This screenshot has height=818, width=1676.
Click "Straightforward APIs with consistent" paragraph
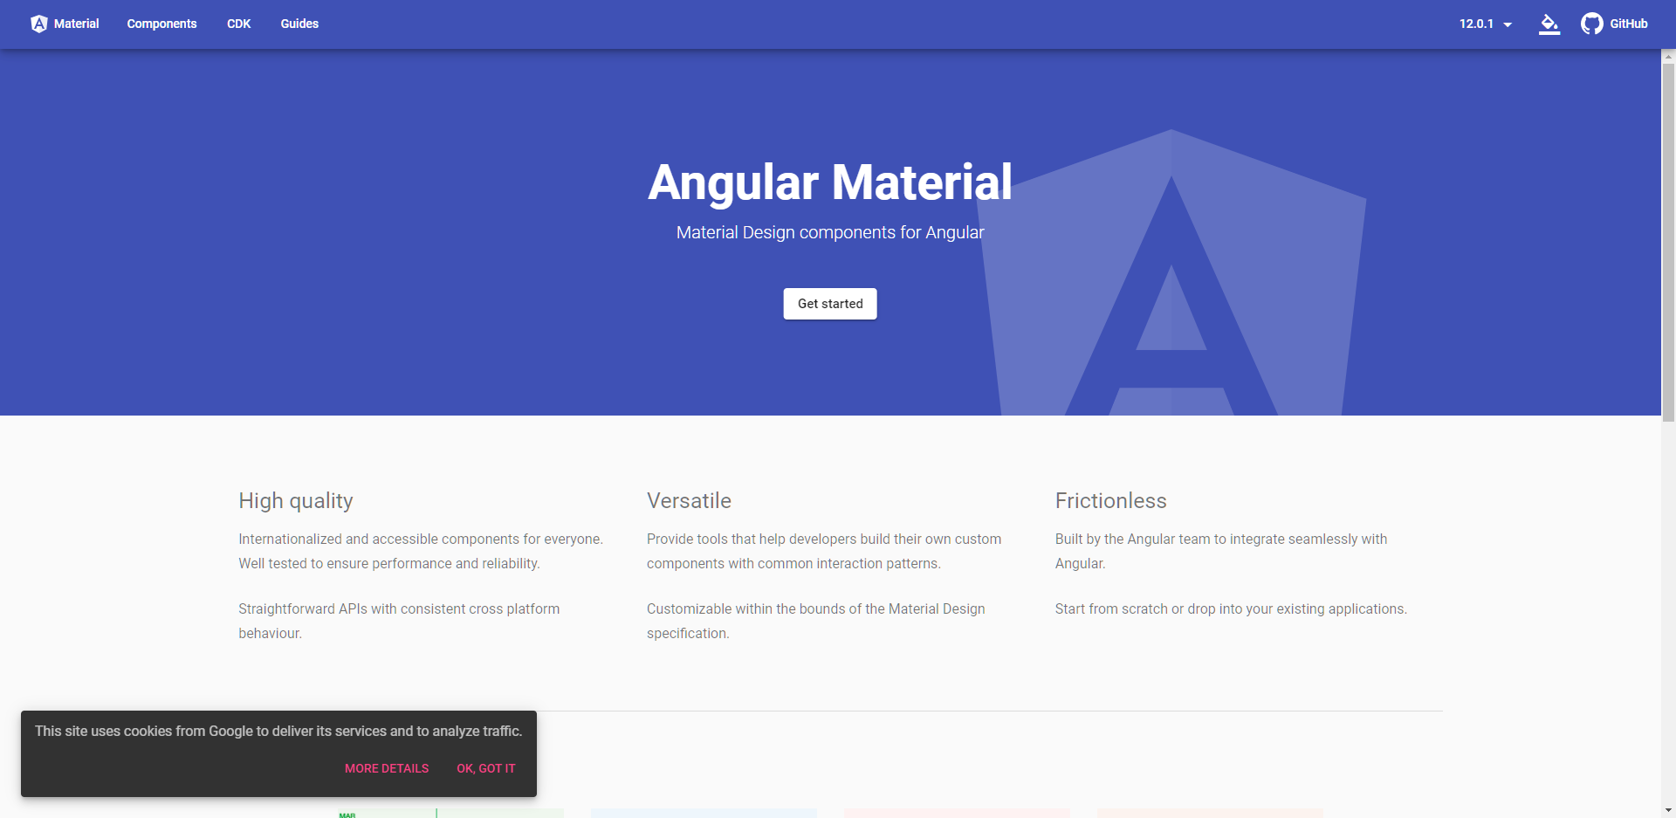point(399,621)
